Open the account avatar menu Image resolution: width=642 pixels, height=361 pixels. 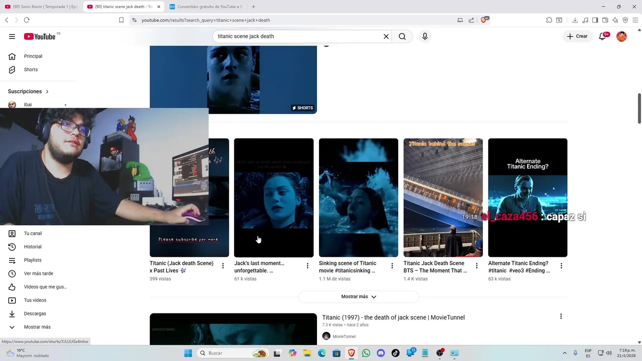(x=621, y=36)
